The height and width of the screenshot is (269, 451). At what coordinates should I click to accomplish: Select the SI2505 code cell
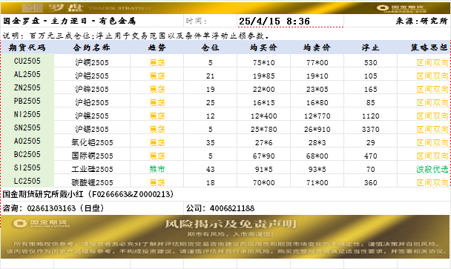[x=27, y=167]
